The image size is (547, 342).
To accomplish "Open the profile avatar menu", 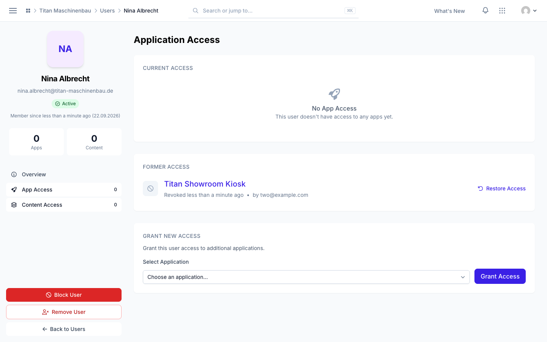I will [529, 11].
